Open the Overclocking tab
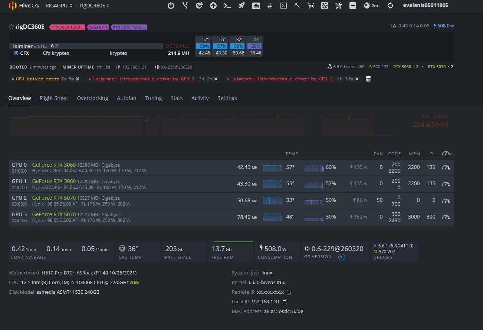Viewport: 483px width, 330px height. coord(92,98)
